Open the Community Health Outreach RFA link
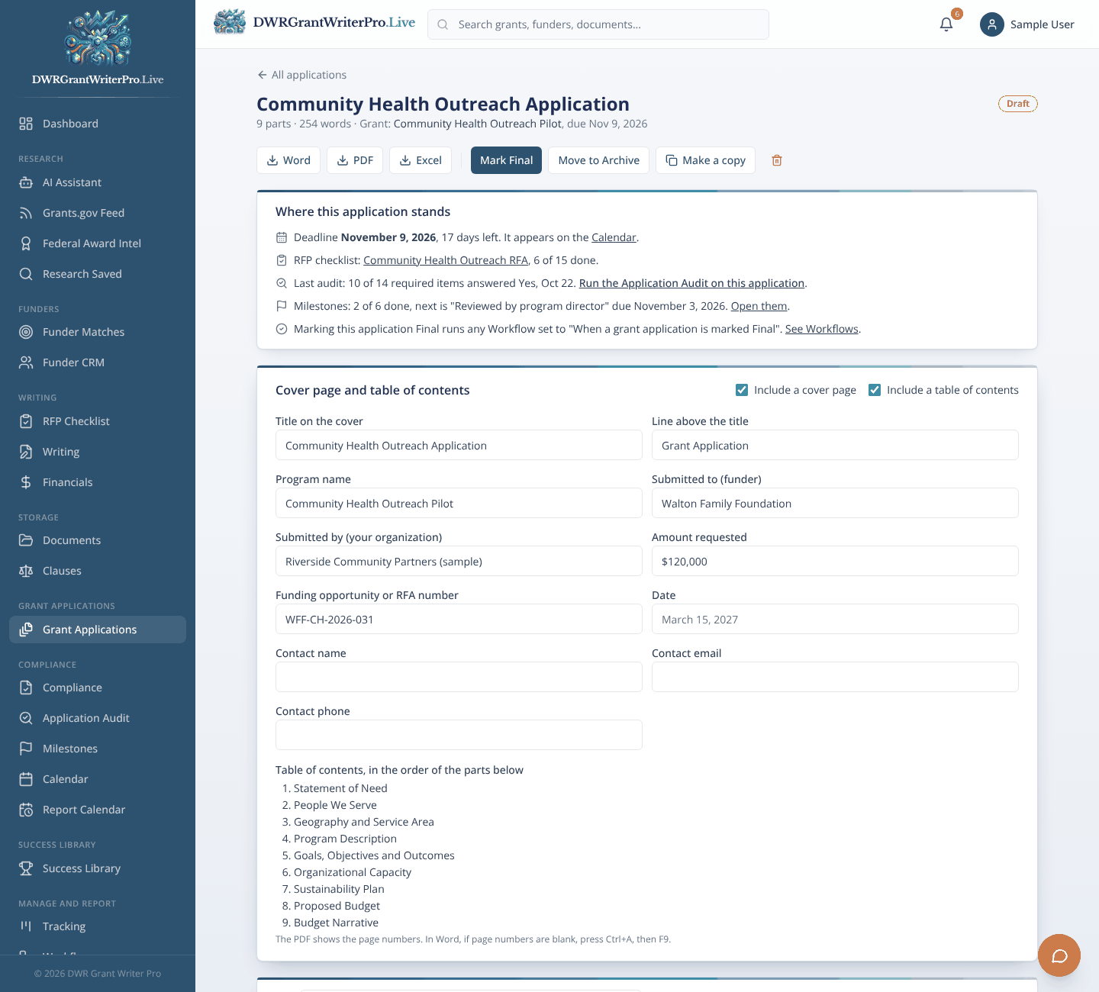The height and width of the screenshot is (992, 1099). (x=446, y=260)
